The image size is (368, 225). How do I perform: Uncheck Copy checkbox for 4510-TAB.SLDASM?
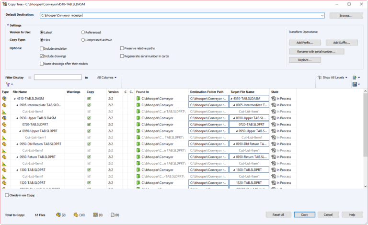point(89,99)
